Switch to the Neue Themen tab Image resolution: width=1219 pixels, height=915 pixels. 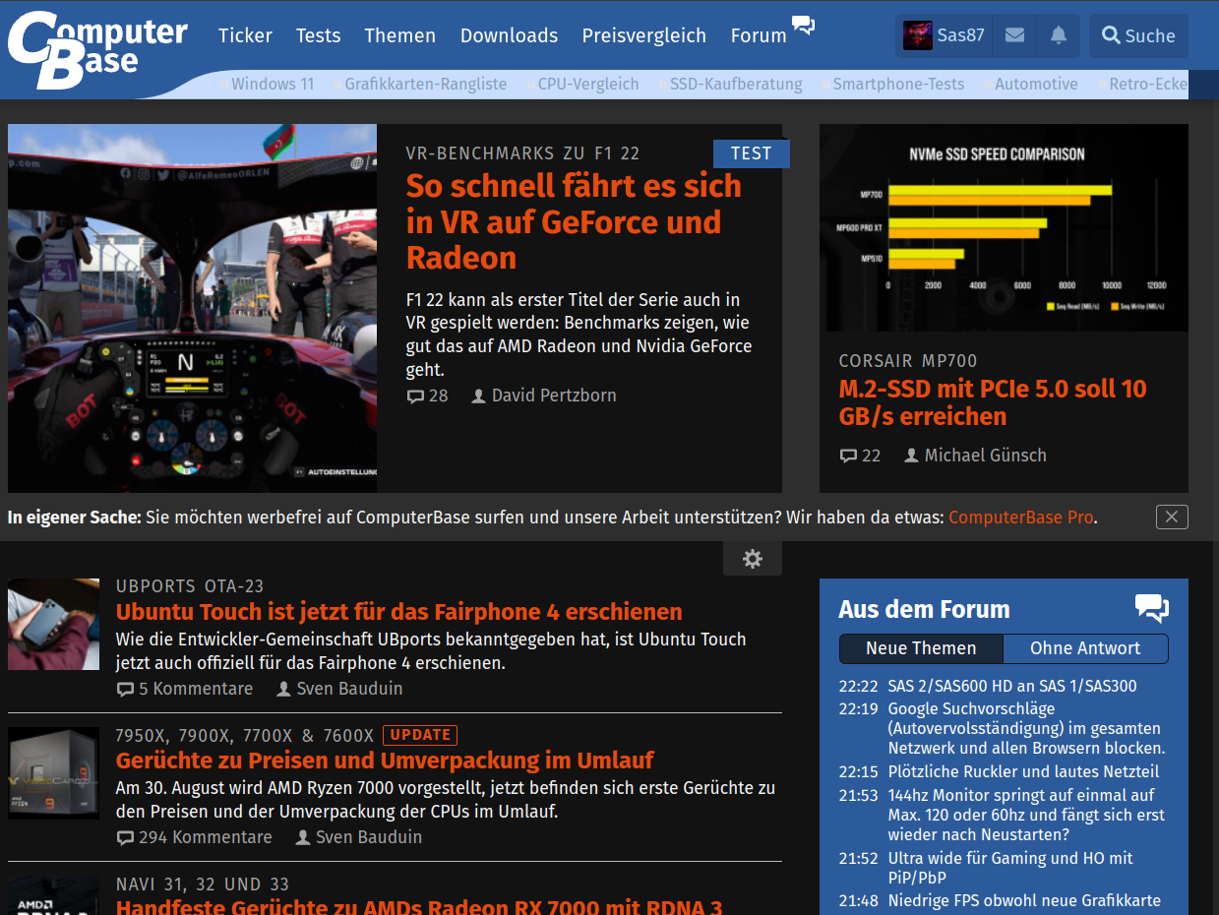point(921,648)
